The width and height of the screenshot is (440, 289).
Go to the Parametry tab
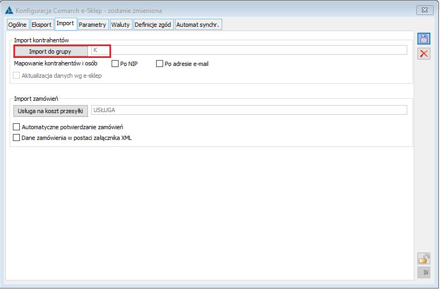click(92, 25)
